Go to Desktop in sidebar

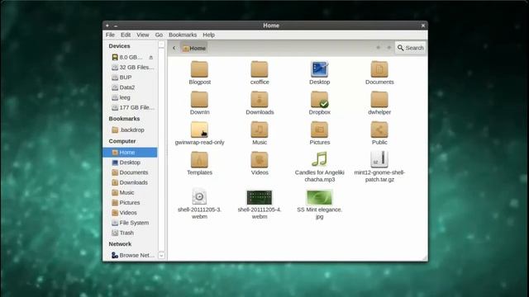point(126,163)
